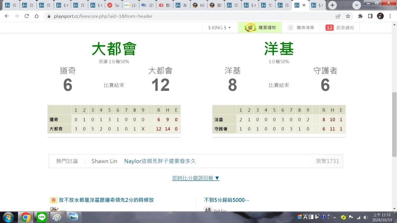
Task: Open Chrome from the taskbar
Action: [x=25, y=217]
